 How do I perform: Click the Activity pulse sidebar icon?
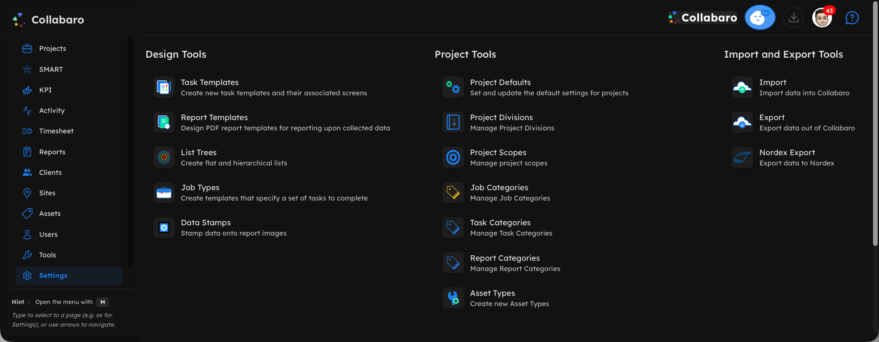pyautogui.click(x=27, y=110)
